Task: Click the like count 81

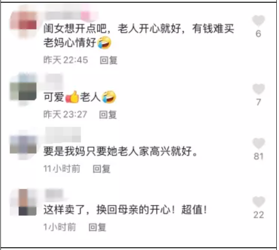Action: tap(259, 156)
